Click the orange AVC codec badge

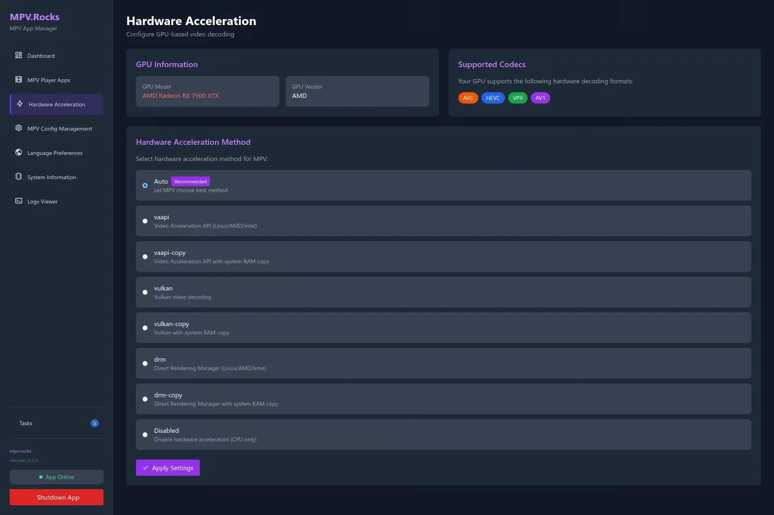tap(468, 98)
